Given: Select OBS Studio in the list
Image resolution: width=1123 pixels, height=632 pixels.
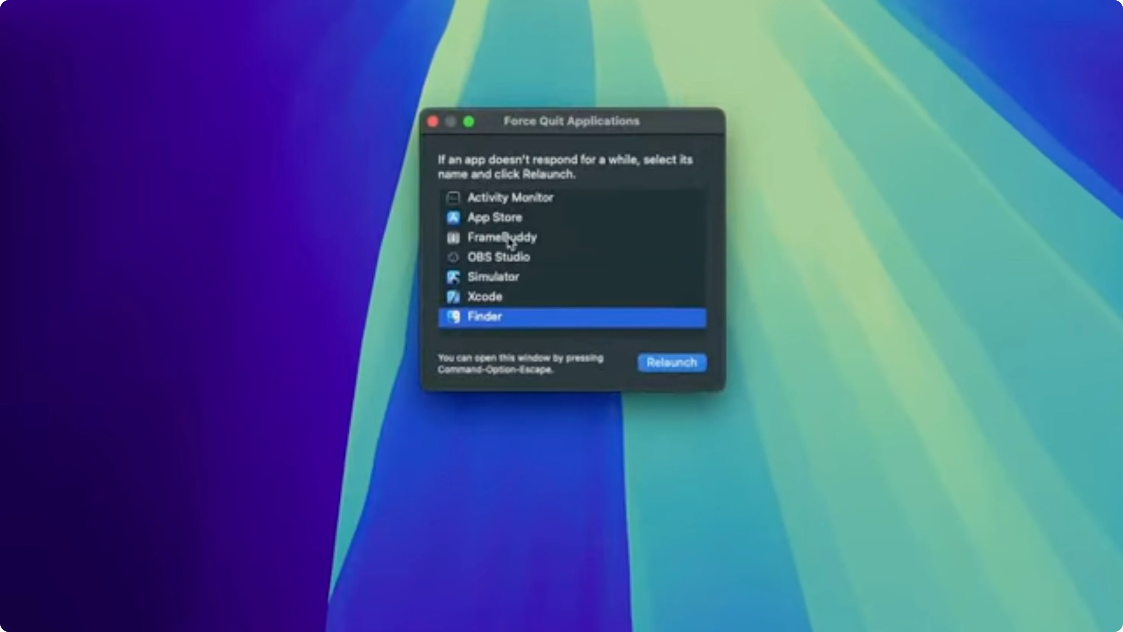Looking at the screenshot, I should click(499, 257).
